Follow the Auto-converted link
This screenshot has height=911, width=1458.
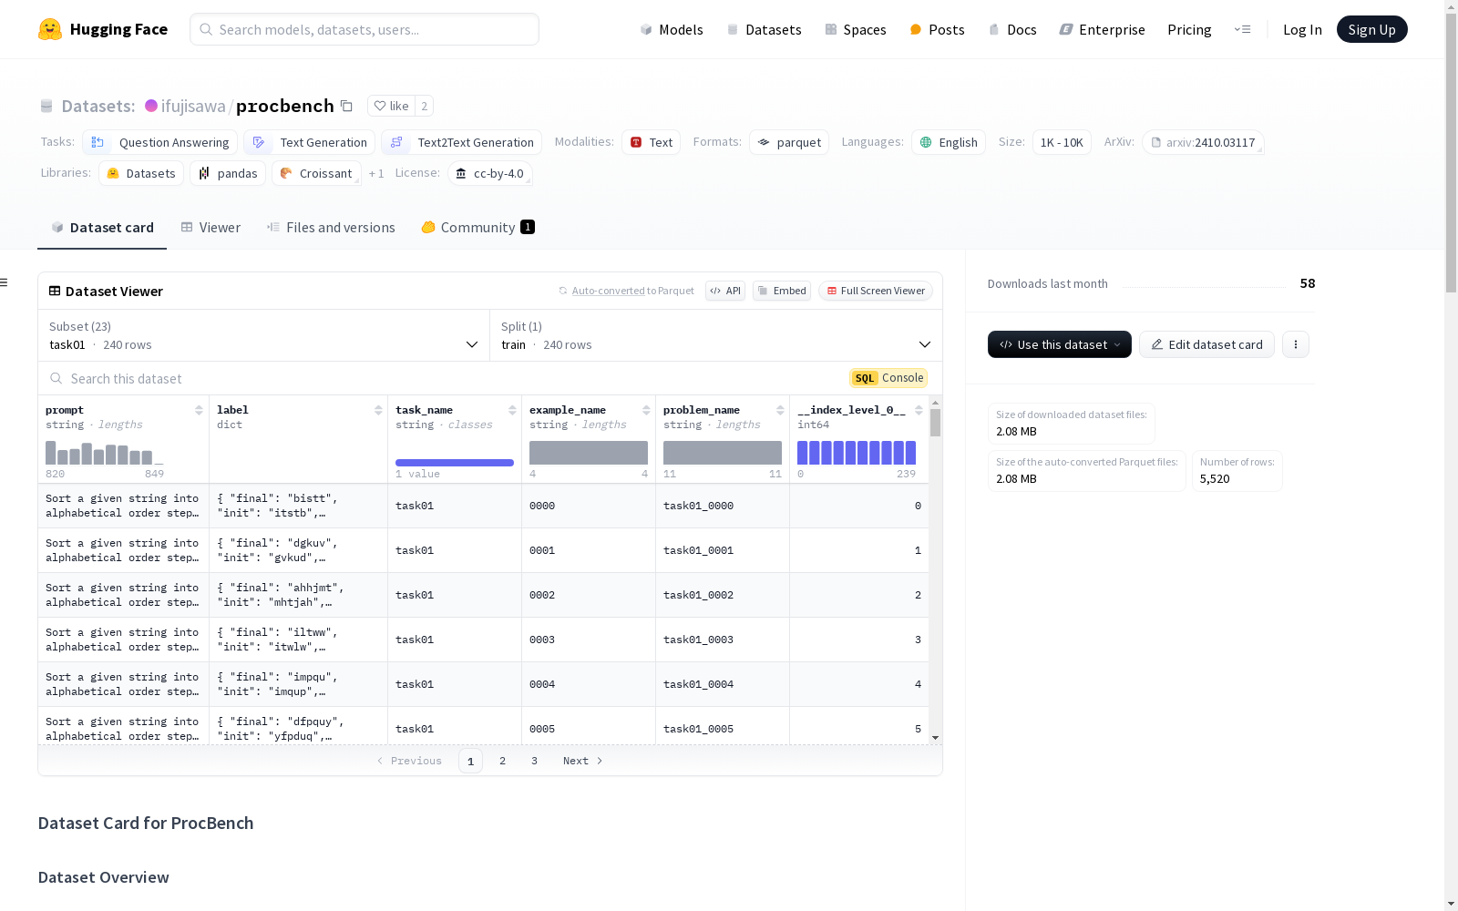pyautogui.click(x=608, y=291)
